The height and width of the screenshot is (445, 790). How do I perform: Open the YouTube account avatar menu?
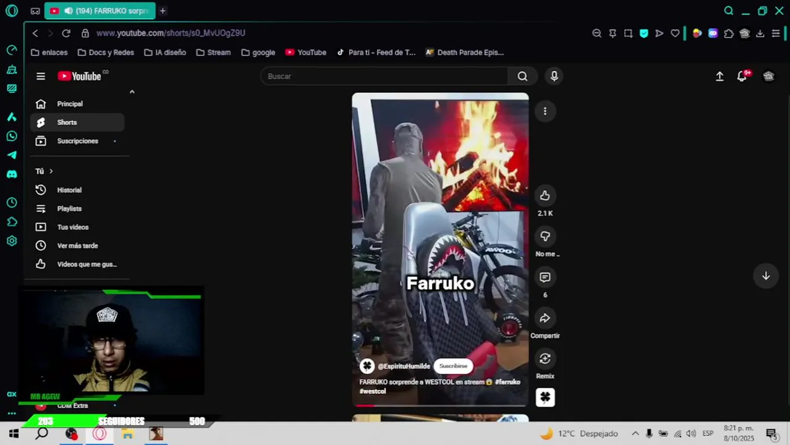(x=768, y=76)
